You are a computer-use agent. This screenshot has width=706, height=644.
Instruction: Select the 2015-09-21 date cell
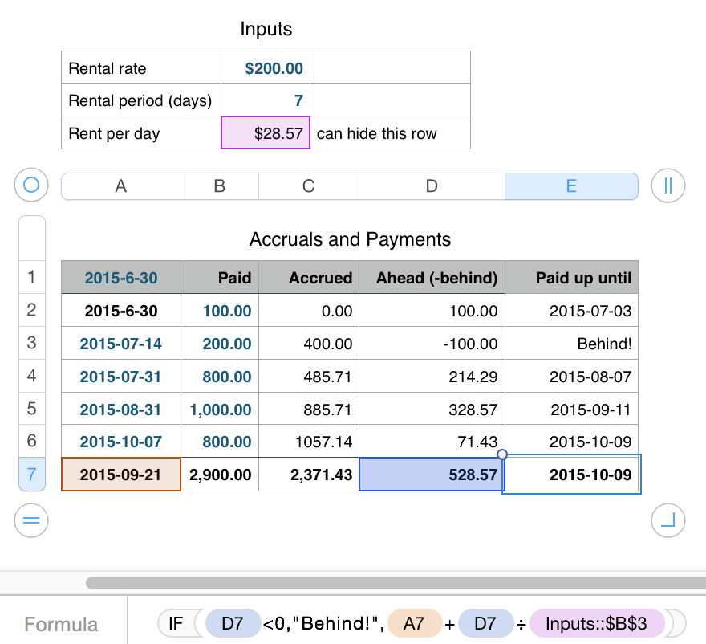point(121,475)
